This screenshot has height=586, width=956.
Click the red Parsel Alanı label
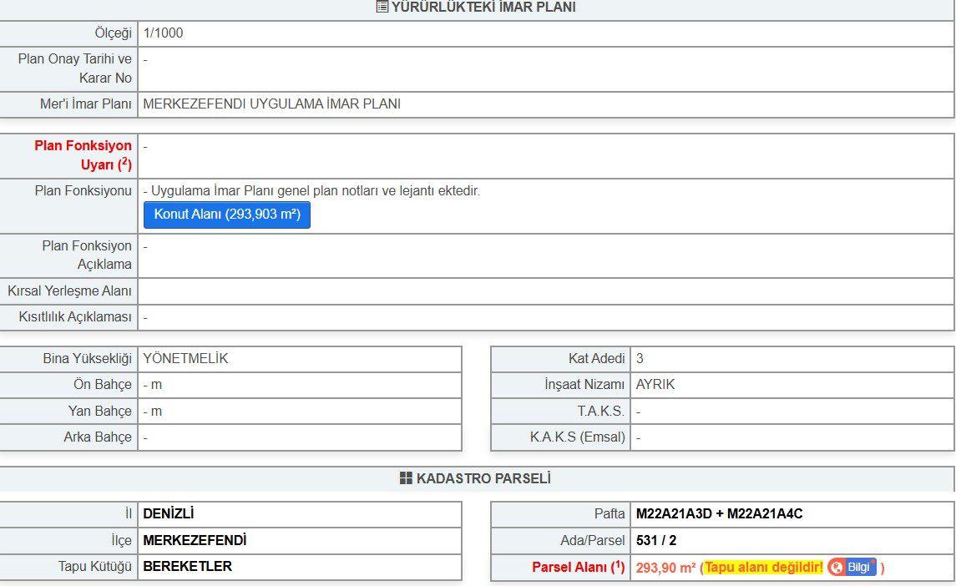578,568
